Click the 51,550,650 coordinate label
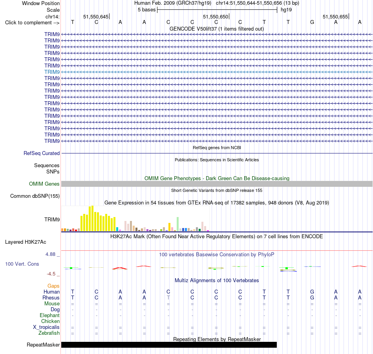Image resolution: width=373 pixels, height=354 pixels. pyautogui.click(x=216, y=16)
